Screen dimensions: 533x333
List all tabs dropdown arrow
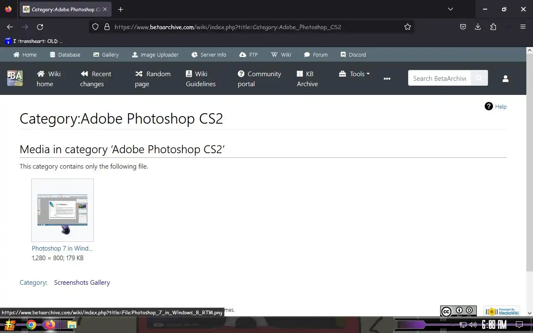pos(451,9)
